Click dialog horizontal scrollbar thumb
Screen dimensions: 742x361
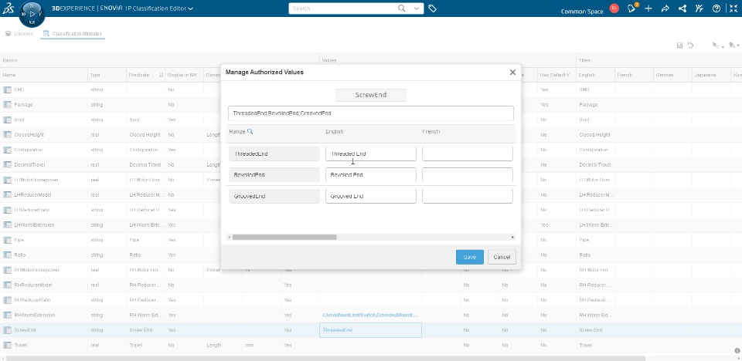(284, 238)
